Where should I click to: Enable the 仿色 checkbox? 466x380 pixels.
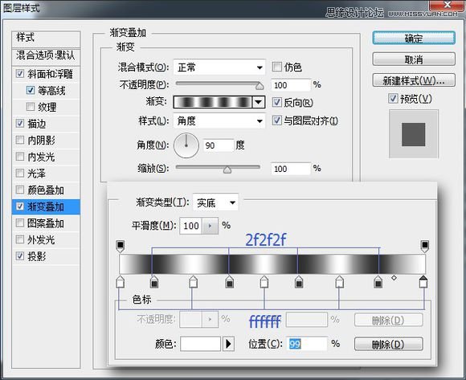277,67
